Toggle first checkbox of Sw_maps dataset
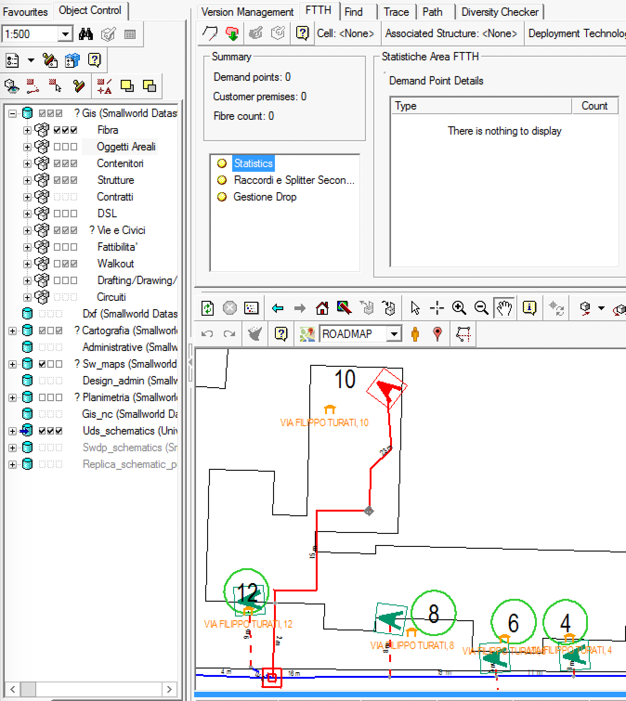 pyautogui.click(x=42, y=364)
